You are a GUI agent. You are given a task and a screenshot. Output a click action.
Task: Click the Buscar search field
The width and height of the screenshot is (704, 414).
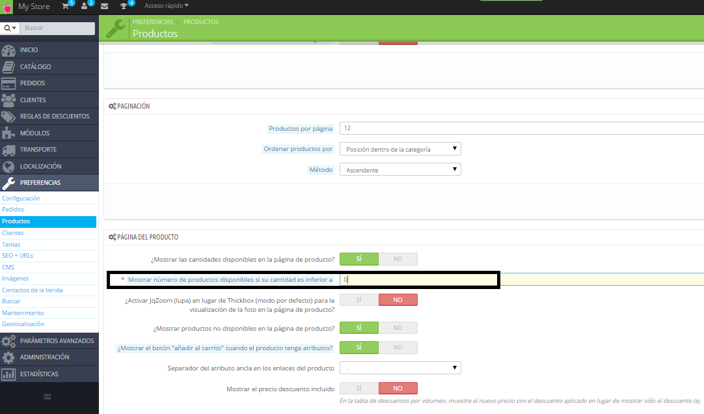click(57, 29)
